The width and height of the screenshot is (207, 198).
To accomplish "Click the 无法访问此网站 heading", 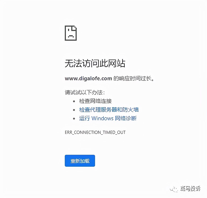I will pos(95,63).
